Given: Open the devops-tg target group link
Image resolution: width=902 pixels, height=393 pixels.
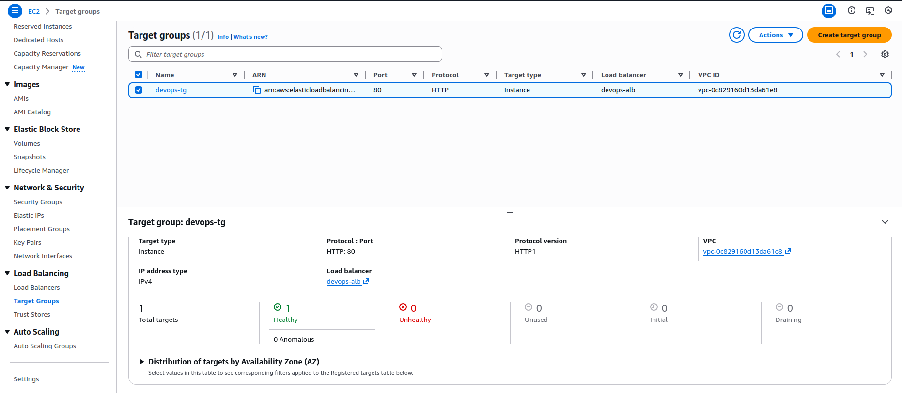Looking at the screenshot, I should [x=171, y=90].
